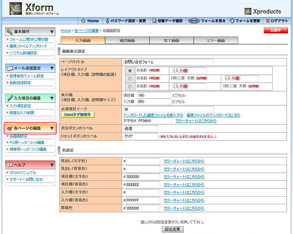Collapse the メール送信設定 panel arrow

pyautogui.click(x=52, y=68)
